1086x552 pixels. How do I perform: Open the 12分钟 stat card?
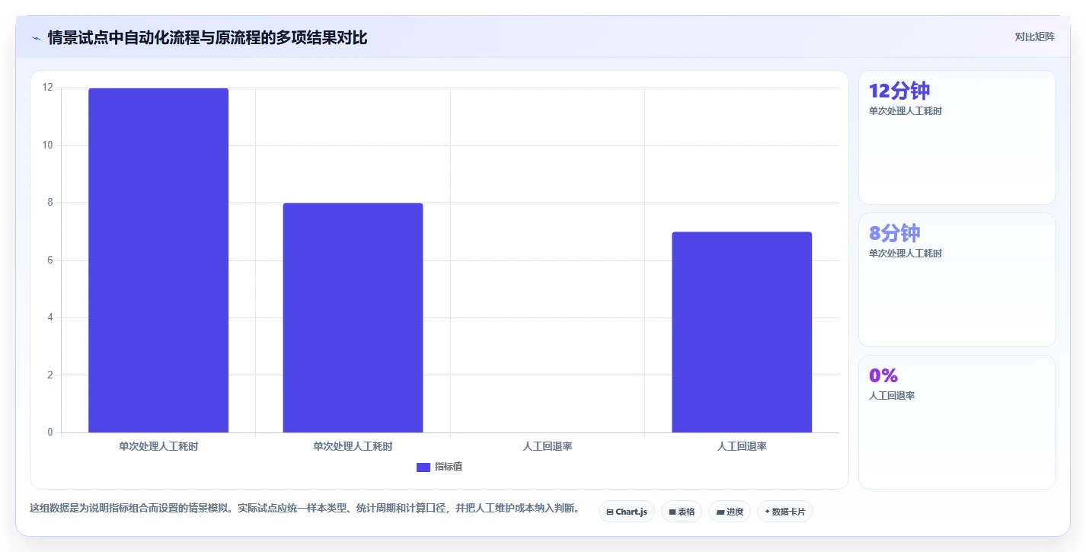(957, 137)
